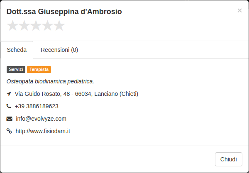Switch to the Recensioni (0) tab
Image resolution: width=249 pixels, height=173 pixels.
[59, 50]
